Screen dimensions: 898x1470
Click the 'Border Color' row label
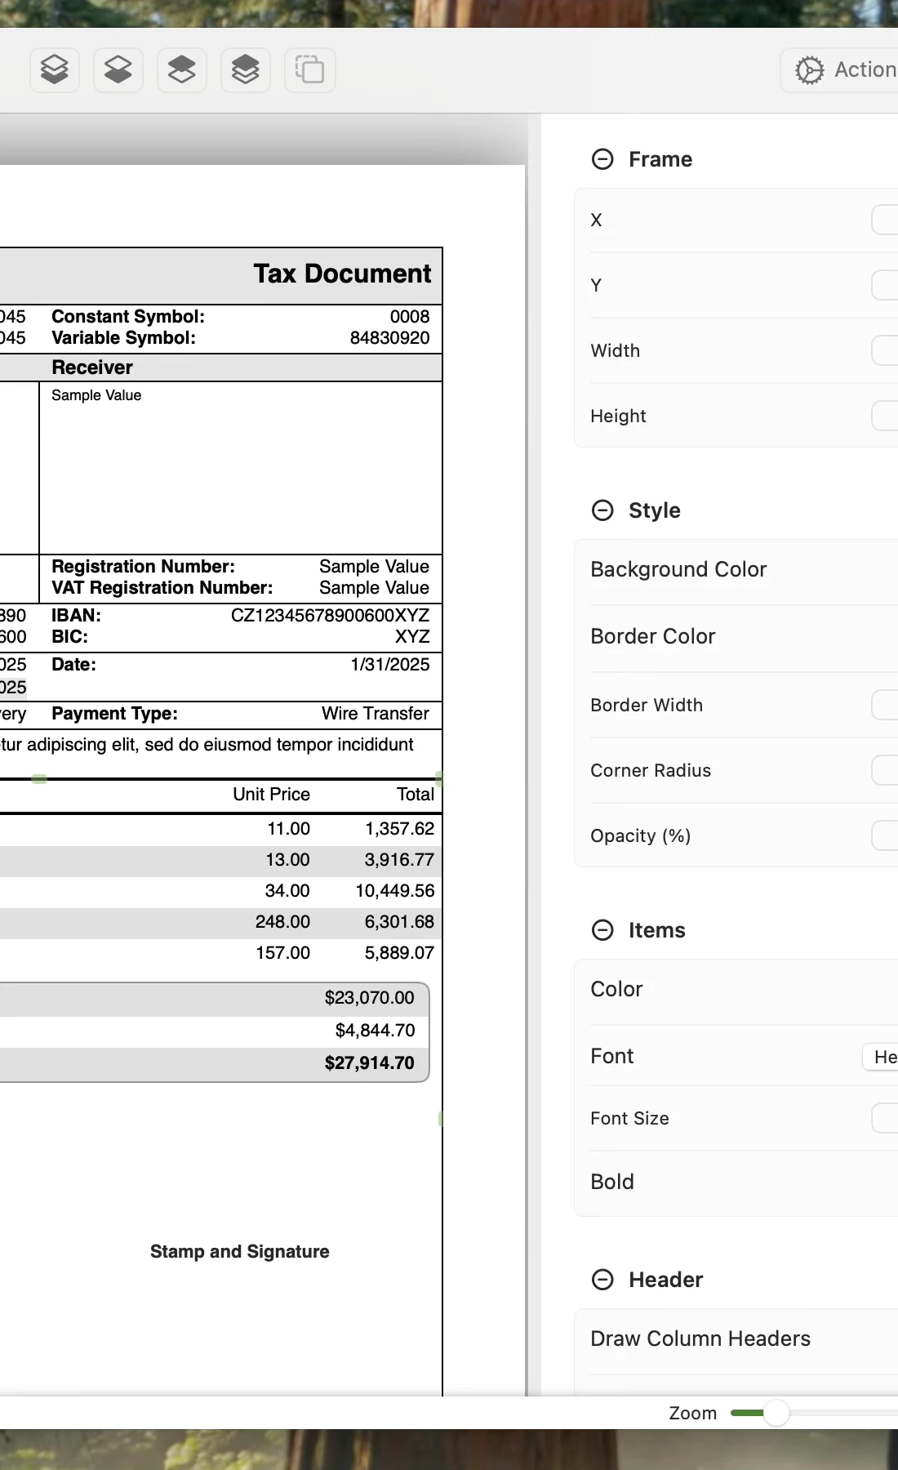click(653, 636)
